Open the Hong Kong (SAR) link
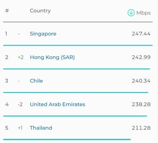Viewport: 158px width, 143px height. [52, 57]
